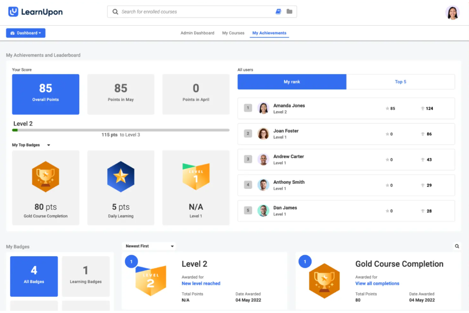Select the Daily Learning star badge
The height and width of the screenshot is (313, 469).
[120, 177]
